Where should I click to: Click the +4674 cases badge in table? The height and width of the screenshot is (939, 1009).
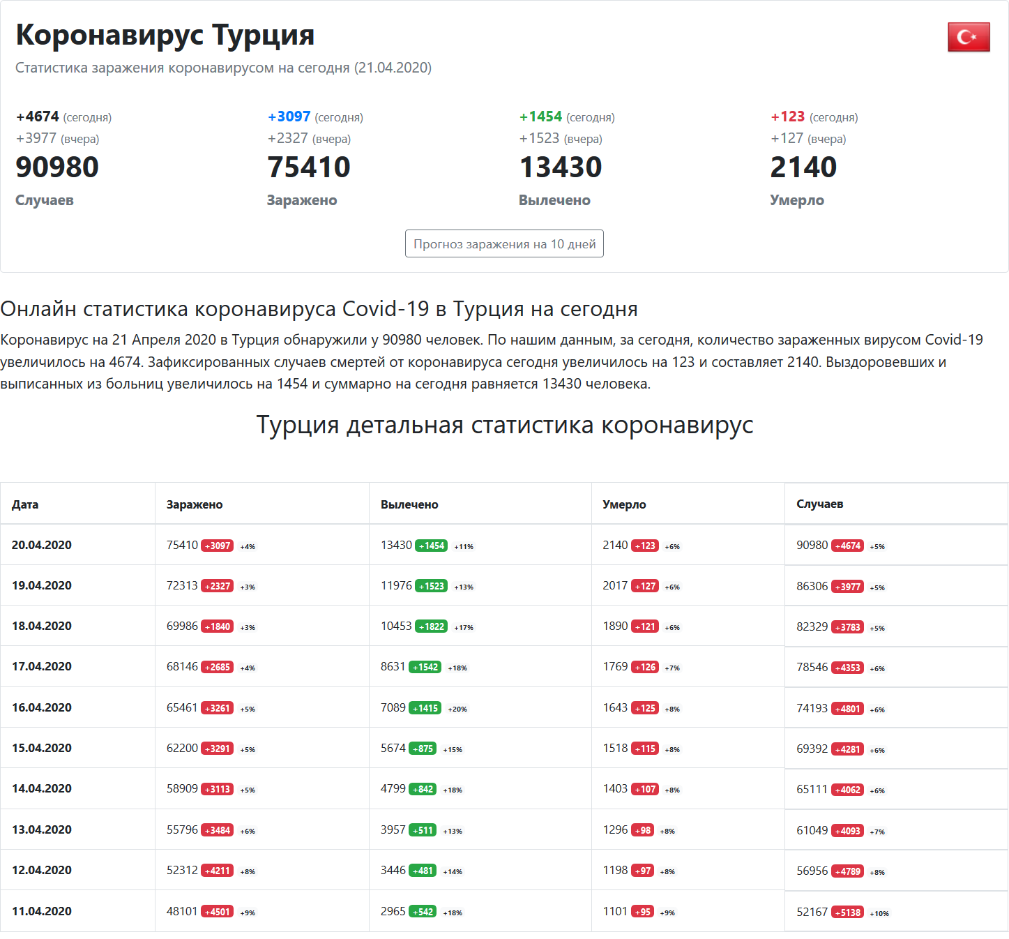pos(848,546)
